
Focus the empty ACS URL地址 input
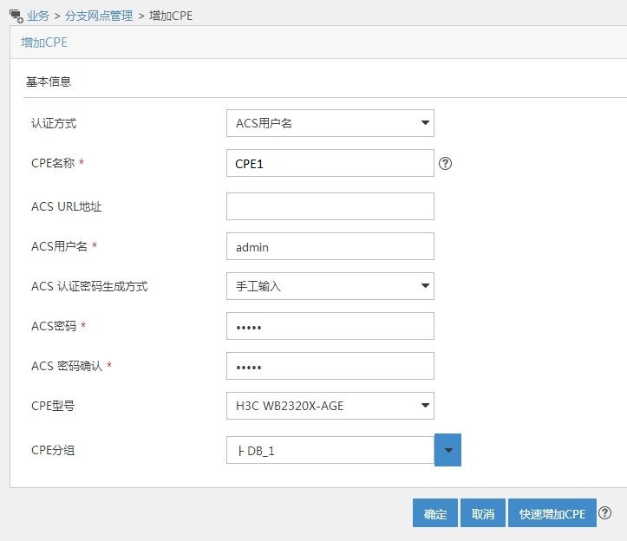pos(330,206)
